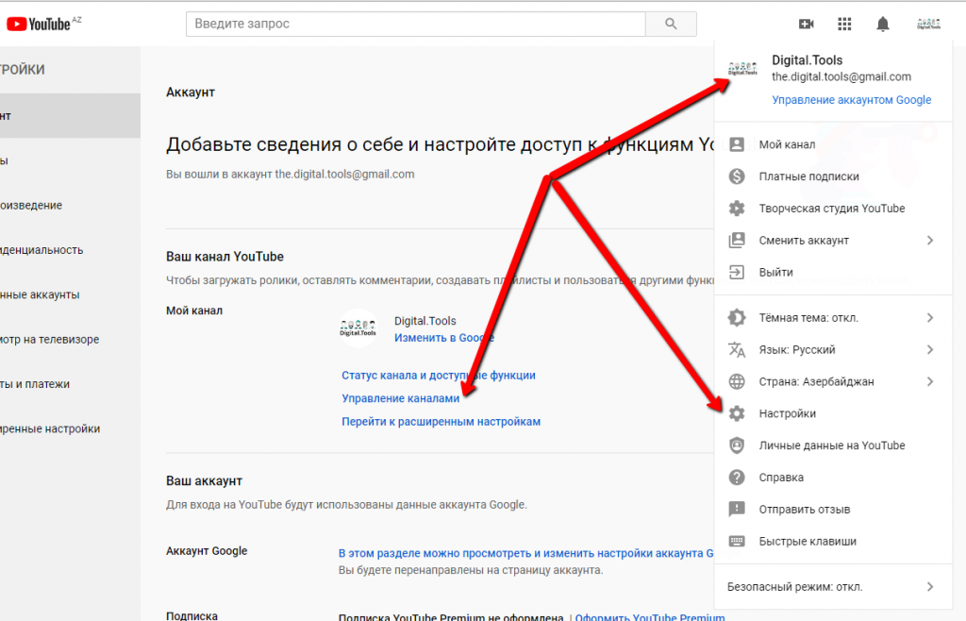Click the Оформить YouTube Premium link
The width and height of the screenshot is (966, 621).
(650, 616)
